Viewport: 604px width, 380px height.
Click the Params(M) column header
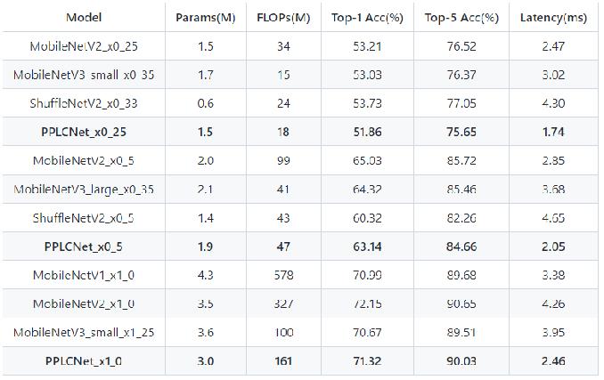[x=205, y=18]
